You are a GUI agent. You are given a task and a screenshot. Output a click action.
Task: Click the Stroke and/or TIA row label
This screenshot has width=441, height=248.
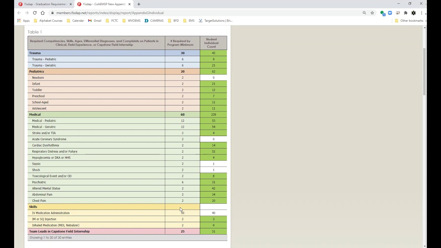[44, 133]
